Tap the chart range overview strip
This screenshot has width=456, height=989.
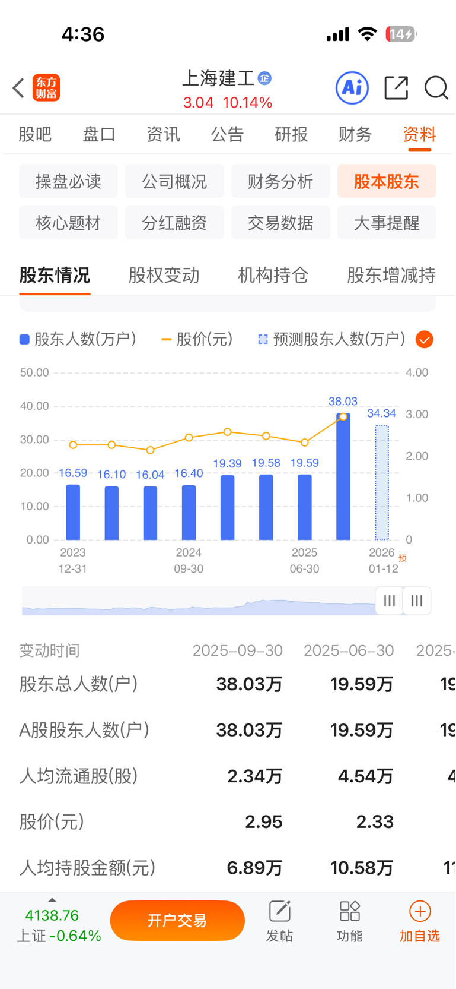pyautogui.click(x=199, y=601)
